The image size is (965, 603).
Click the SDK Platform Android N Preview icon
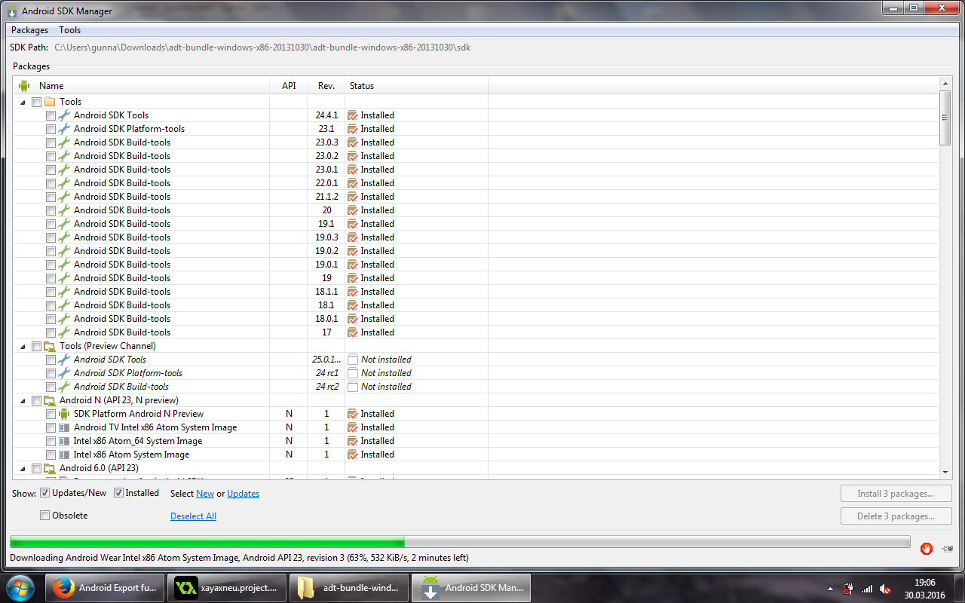pos(64,414)
